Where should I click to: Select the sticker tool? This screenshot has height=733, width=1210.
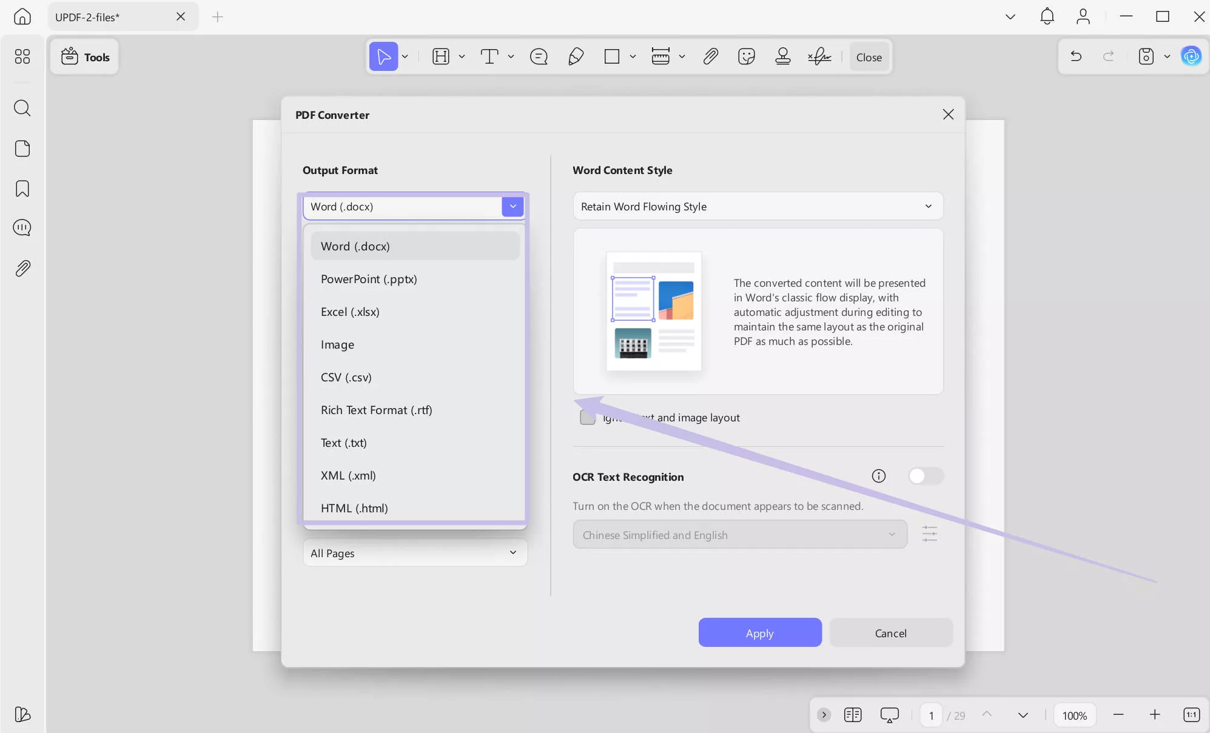(746, 56)
